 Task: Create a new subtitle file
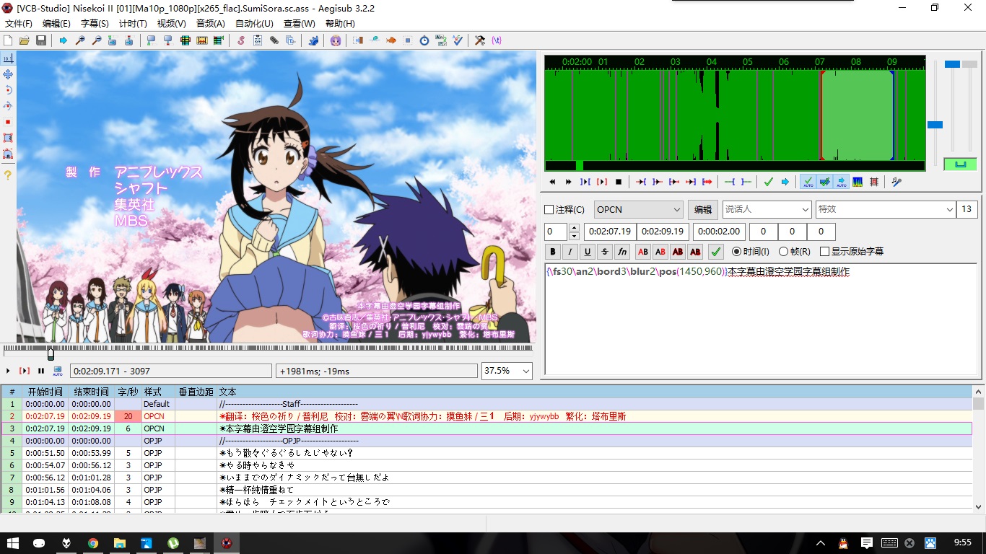click(x=8, y=40)
